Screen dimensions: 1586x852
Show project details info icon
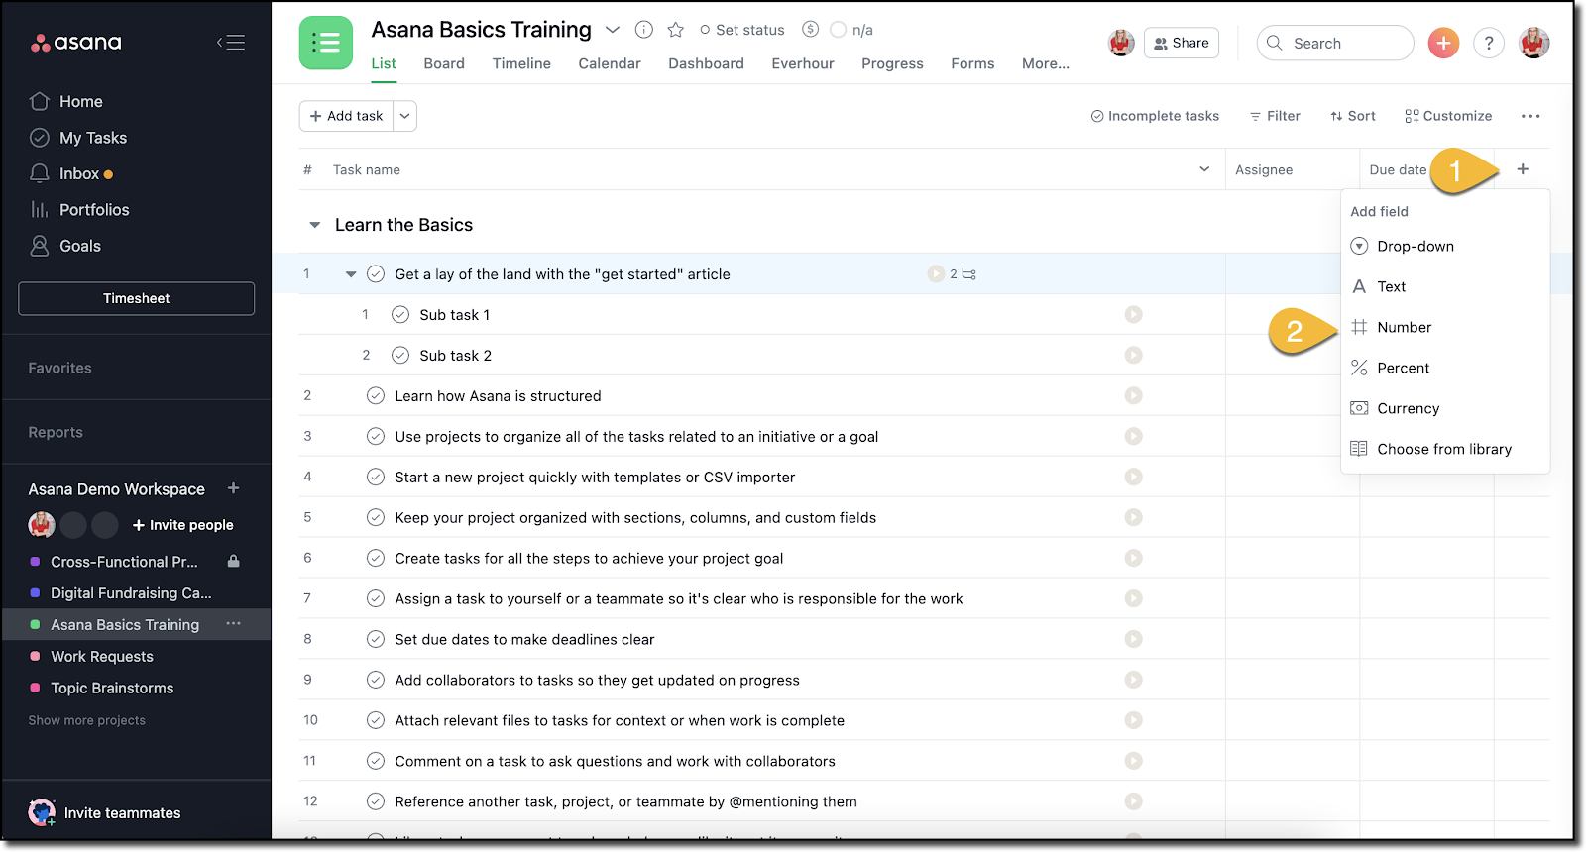pos(644,30)
